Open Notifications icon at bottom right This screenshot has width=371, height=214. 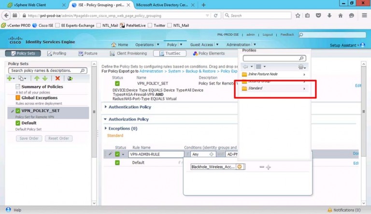click(x=330, y=210)
